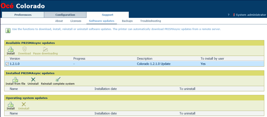Click Uninstall icon under Operating system updates
This screenshot has height=117, width=267.
click(24, 104)
